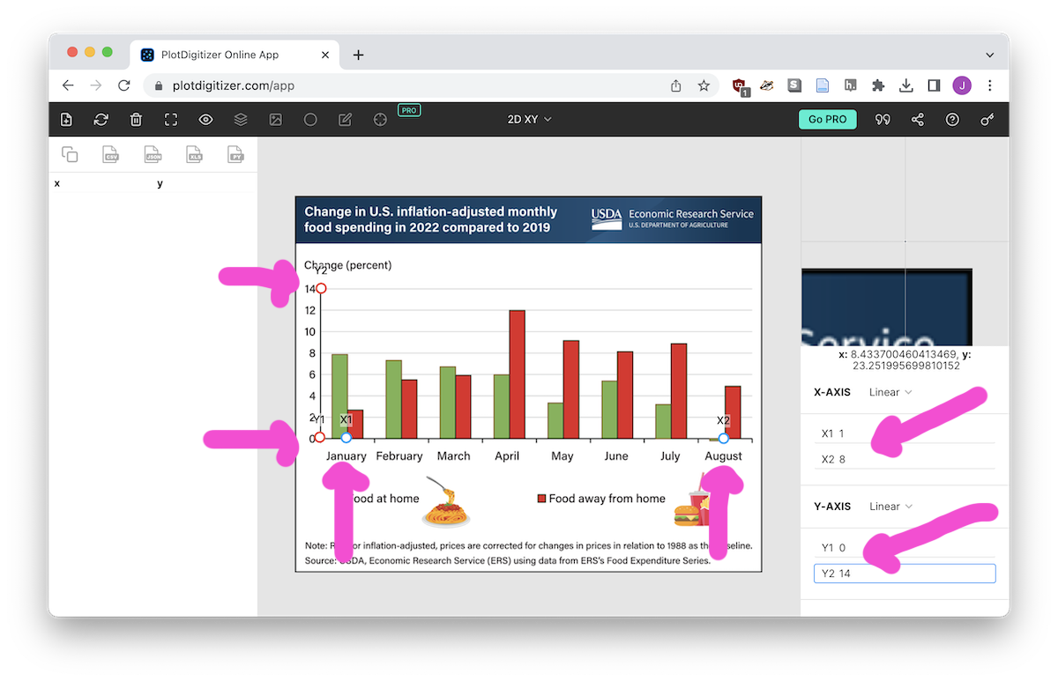The height and width of the screenshot is (681, 1058).
Task: Open the help question mark icon
Action: point(952,120)
